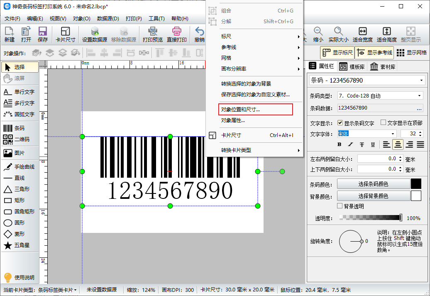Select the 条码 barcode tool
The image size is (430, 296).
click(20, 128)
